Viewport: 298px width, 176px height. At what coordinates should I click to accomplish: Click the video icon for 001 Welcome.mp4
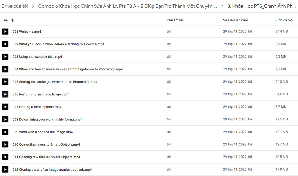[x=5, y=32]
